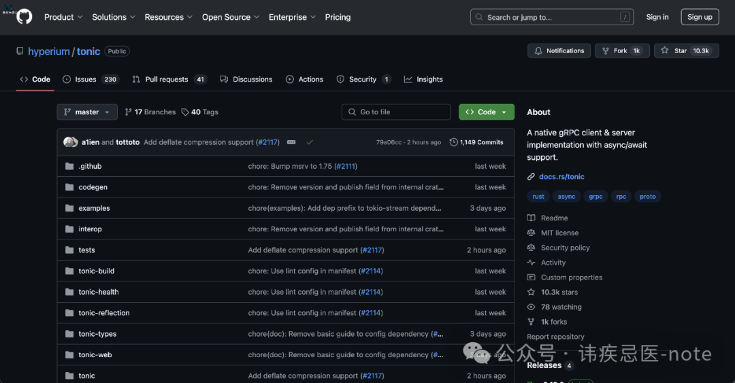View the 1,149 Commits history
This screenshot has height=383, width=735.
click(476, 142)
